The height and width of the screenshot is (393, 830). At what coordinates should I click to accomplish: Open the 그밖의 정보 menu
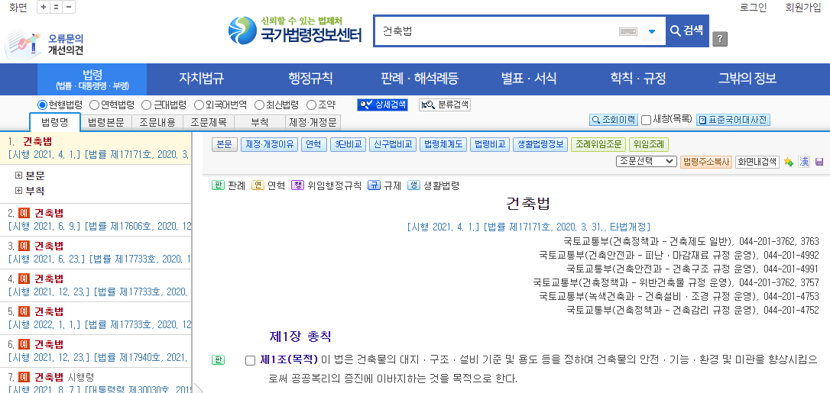coord(747,79)
